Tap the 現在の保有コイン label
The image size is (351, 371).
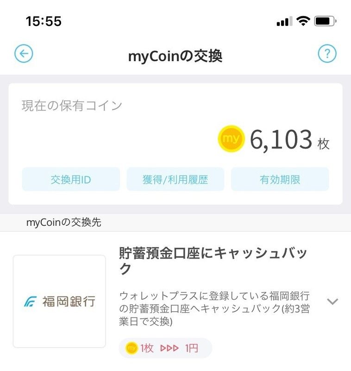coord(72,105)
